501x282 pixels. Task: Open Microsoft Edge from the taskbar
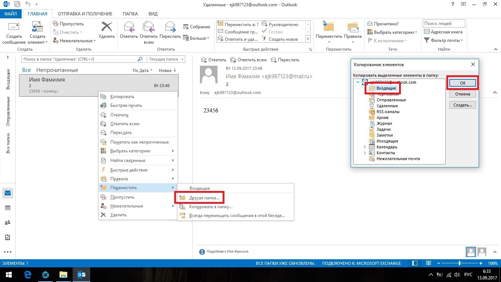coord(28,275)
